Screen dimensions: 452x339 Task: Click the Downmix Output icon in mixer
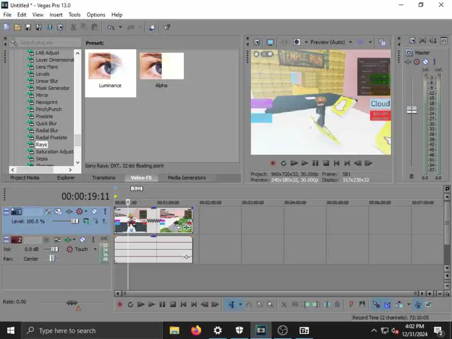[422, 41]
